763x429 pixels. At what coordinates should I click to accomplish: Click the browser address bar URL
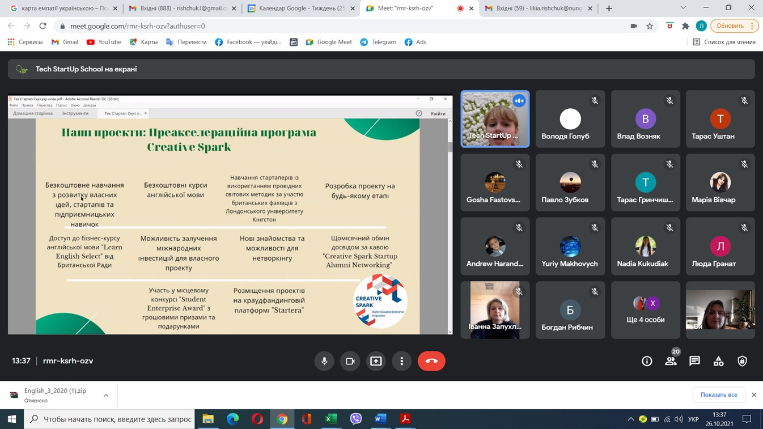pos(138,26)
